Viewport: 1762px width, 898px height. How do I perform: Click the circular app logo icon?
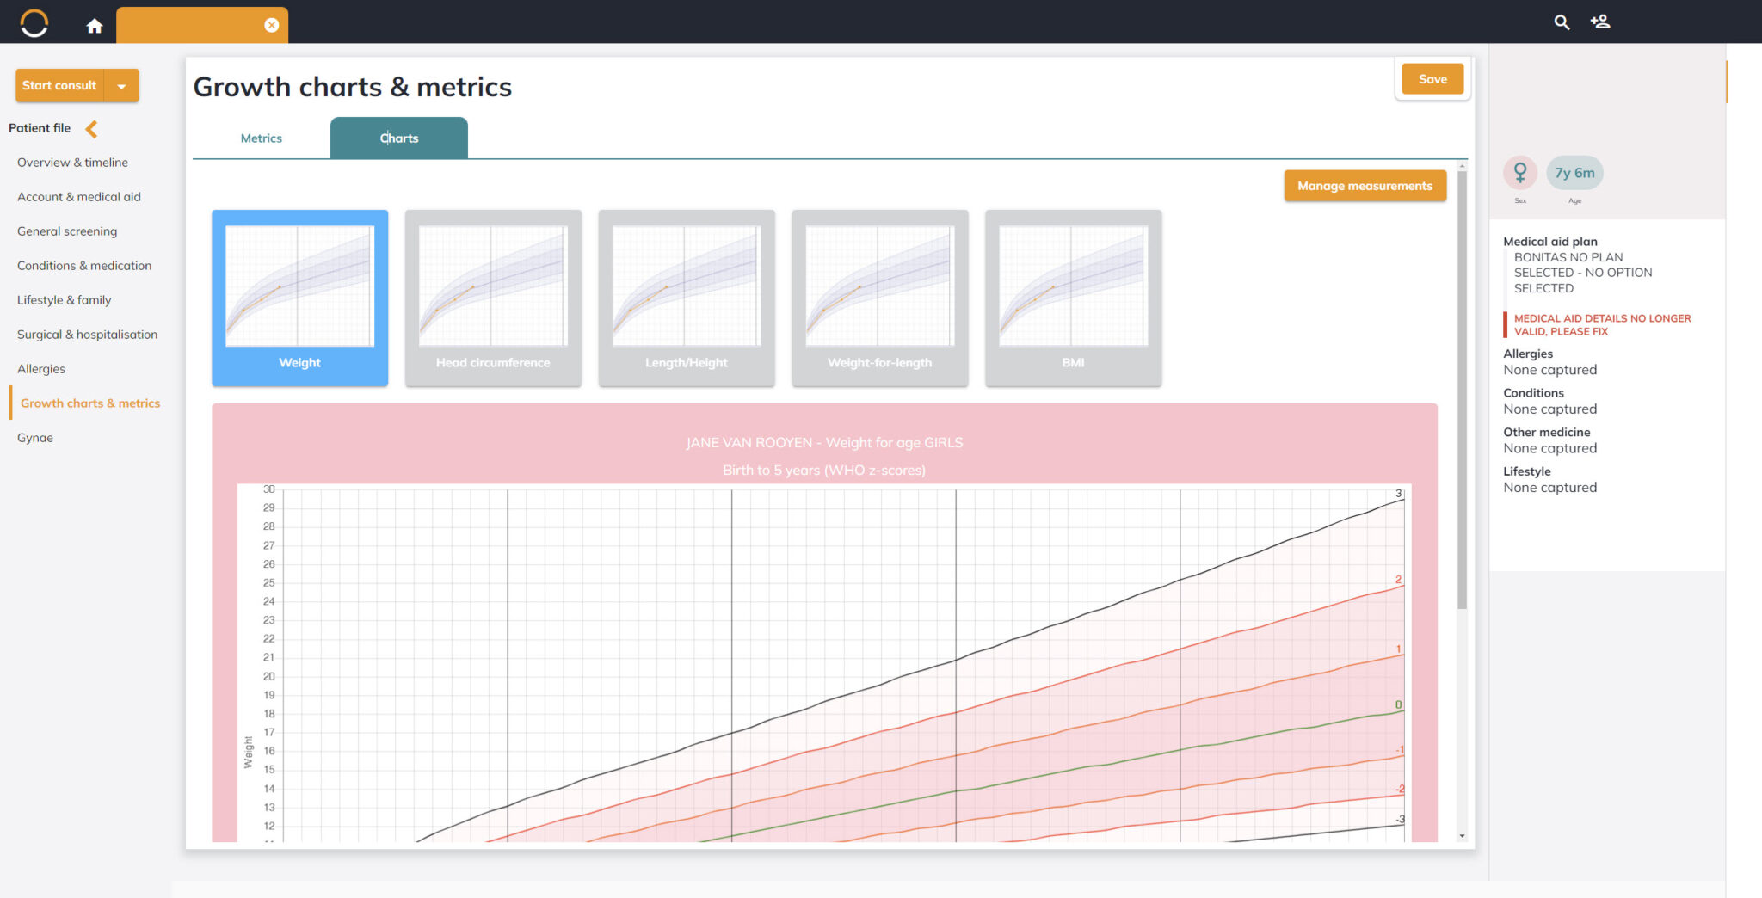coord(34,23)
